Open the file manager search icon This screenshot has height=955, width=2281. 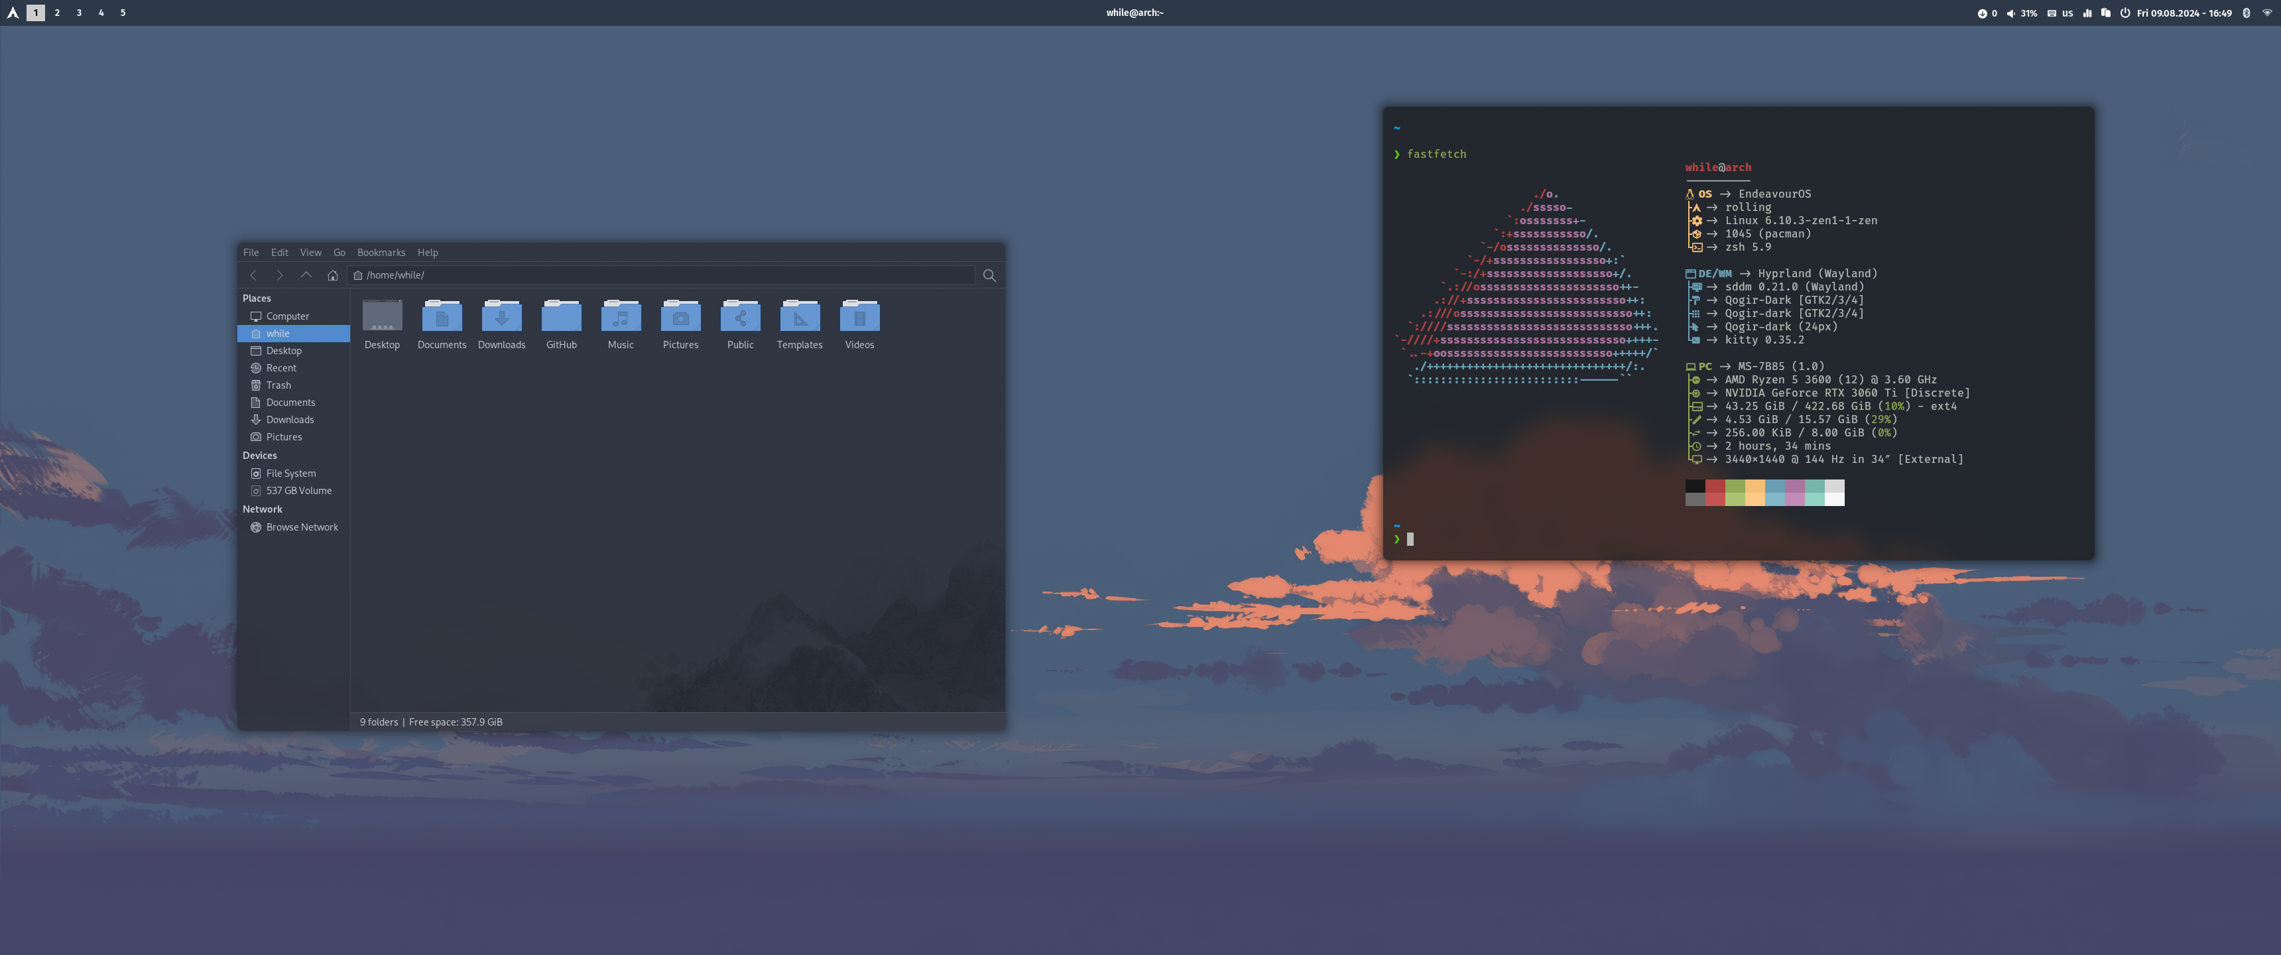click(x=989, y=275)
